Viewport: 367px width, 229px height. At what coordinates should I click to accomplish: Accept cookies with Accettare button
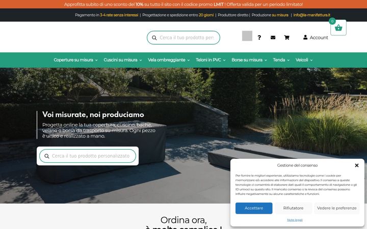tap(254, 208)
